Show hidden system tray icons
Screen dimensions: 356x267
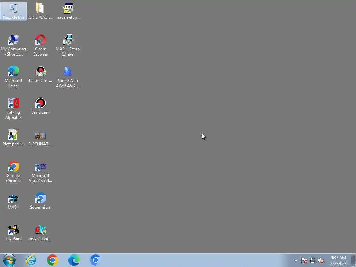[x=296, y=260]
